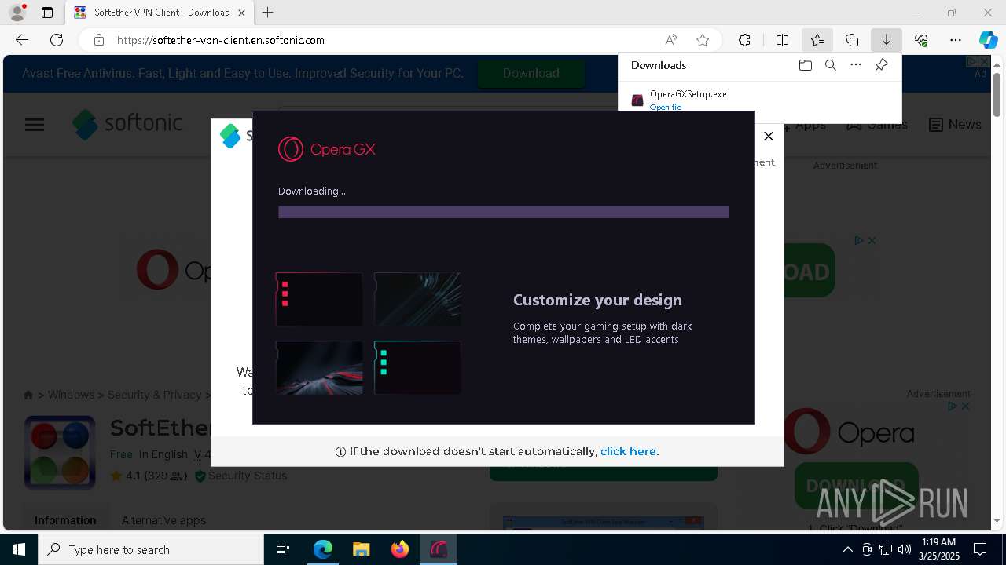Open Edge Settings and more menu

click(956, 40)
